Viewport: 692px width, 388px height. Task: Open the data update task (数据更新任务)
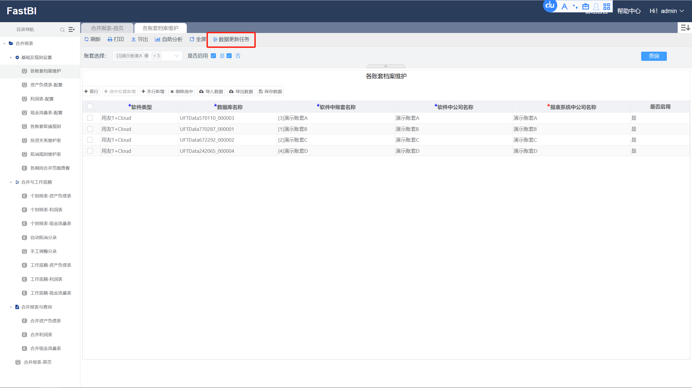coord(231,39)
